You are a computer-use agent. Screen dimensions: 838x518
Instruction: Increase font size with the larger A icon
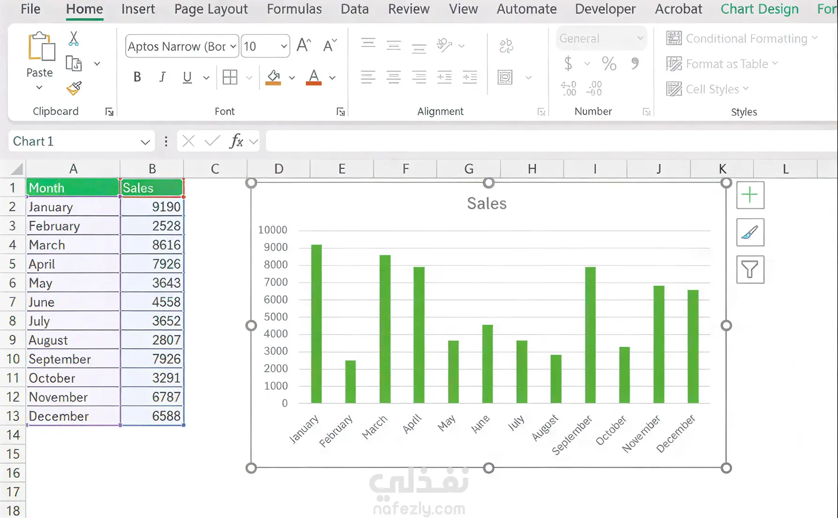tap(304, 46)
